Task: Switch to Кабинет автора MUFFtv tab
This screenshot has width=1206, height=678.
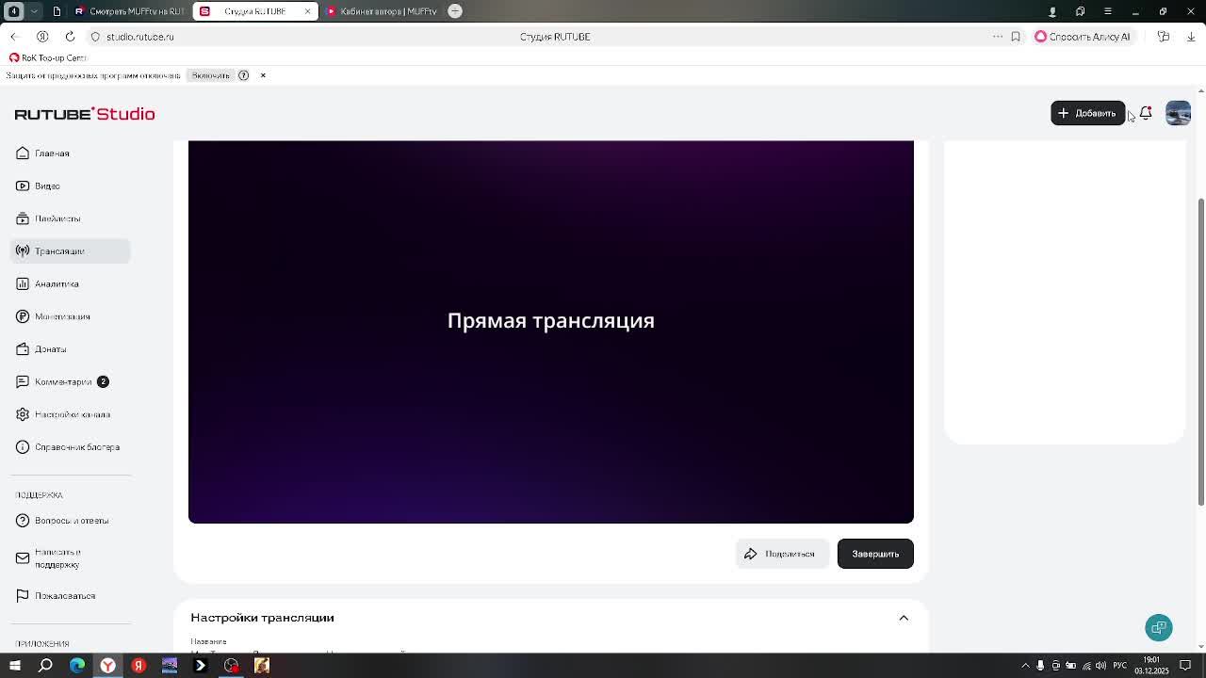Action: (x=382, y=11)
